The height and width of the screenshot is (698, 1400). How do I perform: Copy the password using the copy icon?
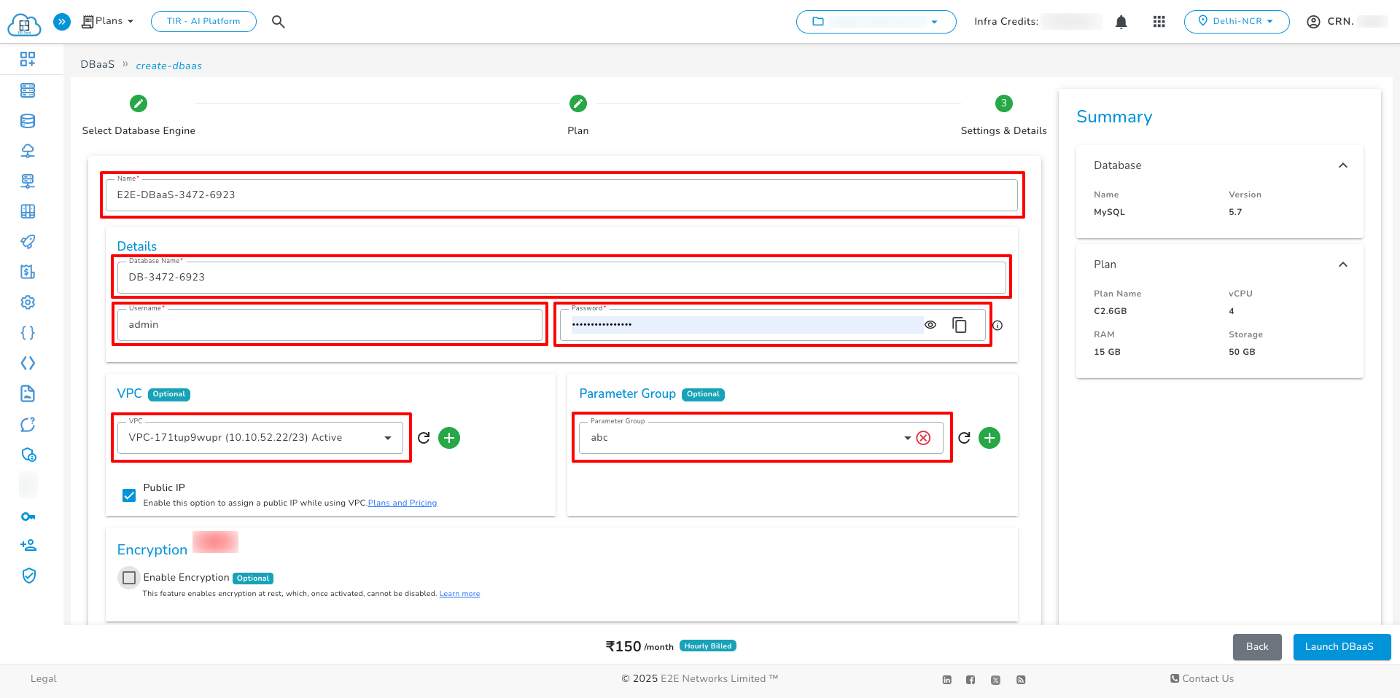(960, 324)
